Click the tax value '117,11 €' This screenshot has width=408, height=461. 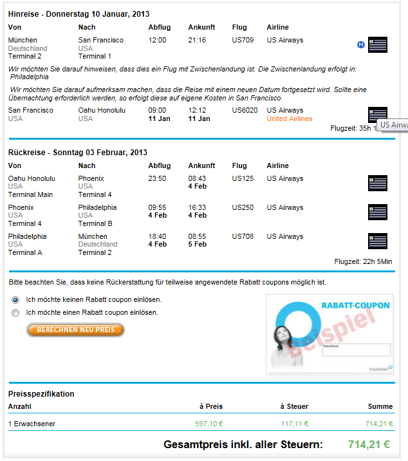tap(295, 424)
